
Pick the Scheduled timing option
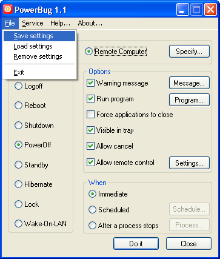[x=92, y=210]
